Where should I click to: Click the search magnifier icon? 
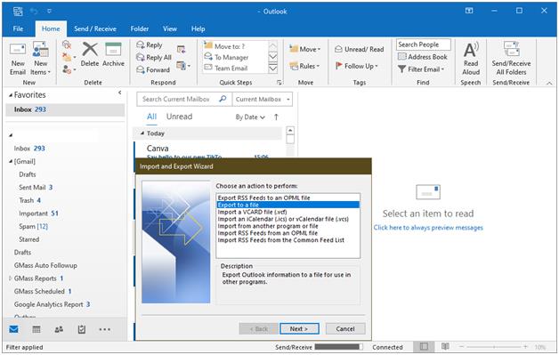[223, 99]
